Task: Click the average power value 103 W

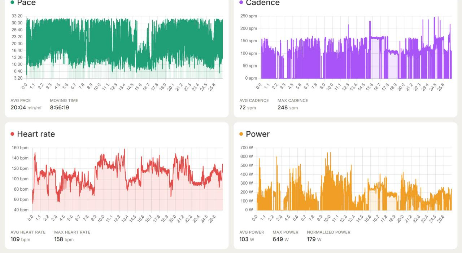Action: coord(247,239)
